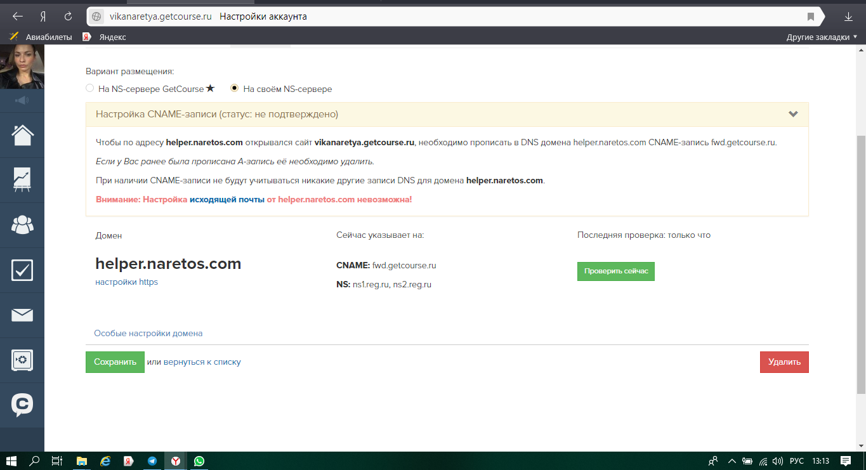Image resolution: width=866 pixels, height=470 pixels.
Task: Open the safe vault sidebar icon
Action: pos(22,360)
